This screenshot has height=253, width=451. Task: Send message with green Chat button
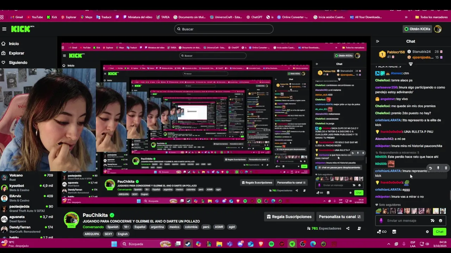439,232
